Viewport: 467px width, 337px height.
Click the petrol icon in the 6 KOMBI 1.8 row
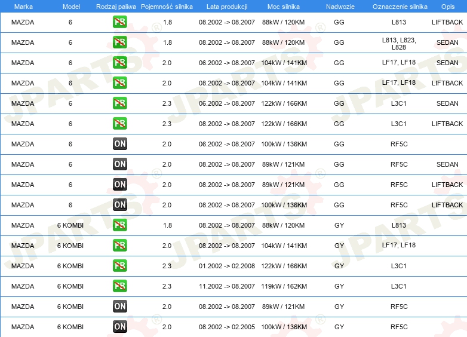119,225
